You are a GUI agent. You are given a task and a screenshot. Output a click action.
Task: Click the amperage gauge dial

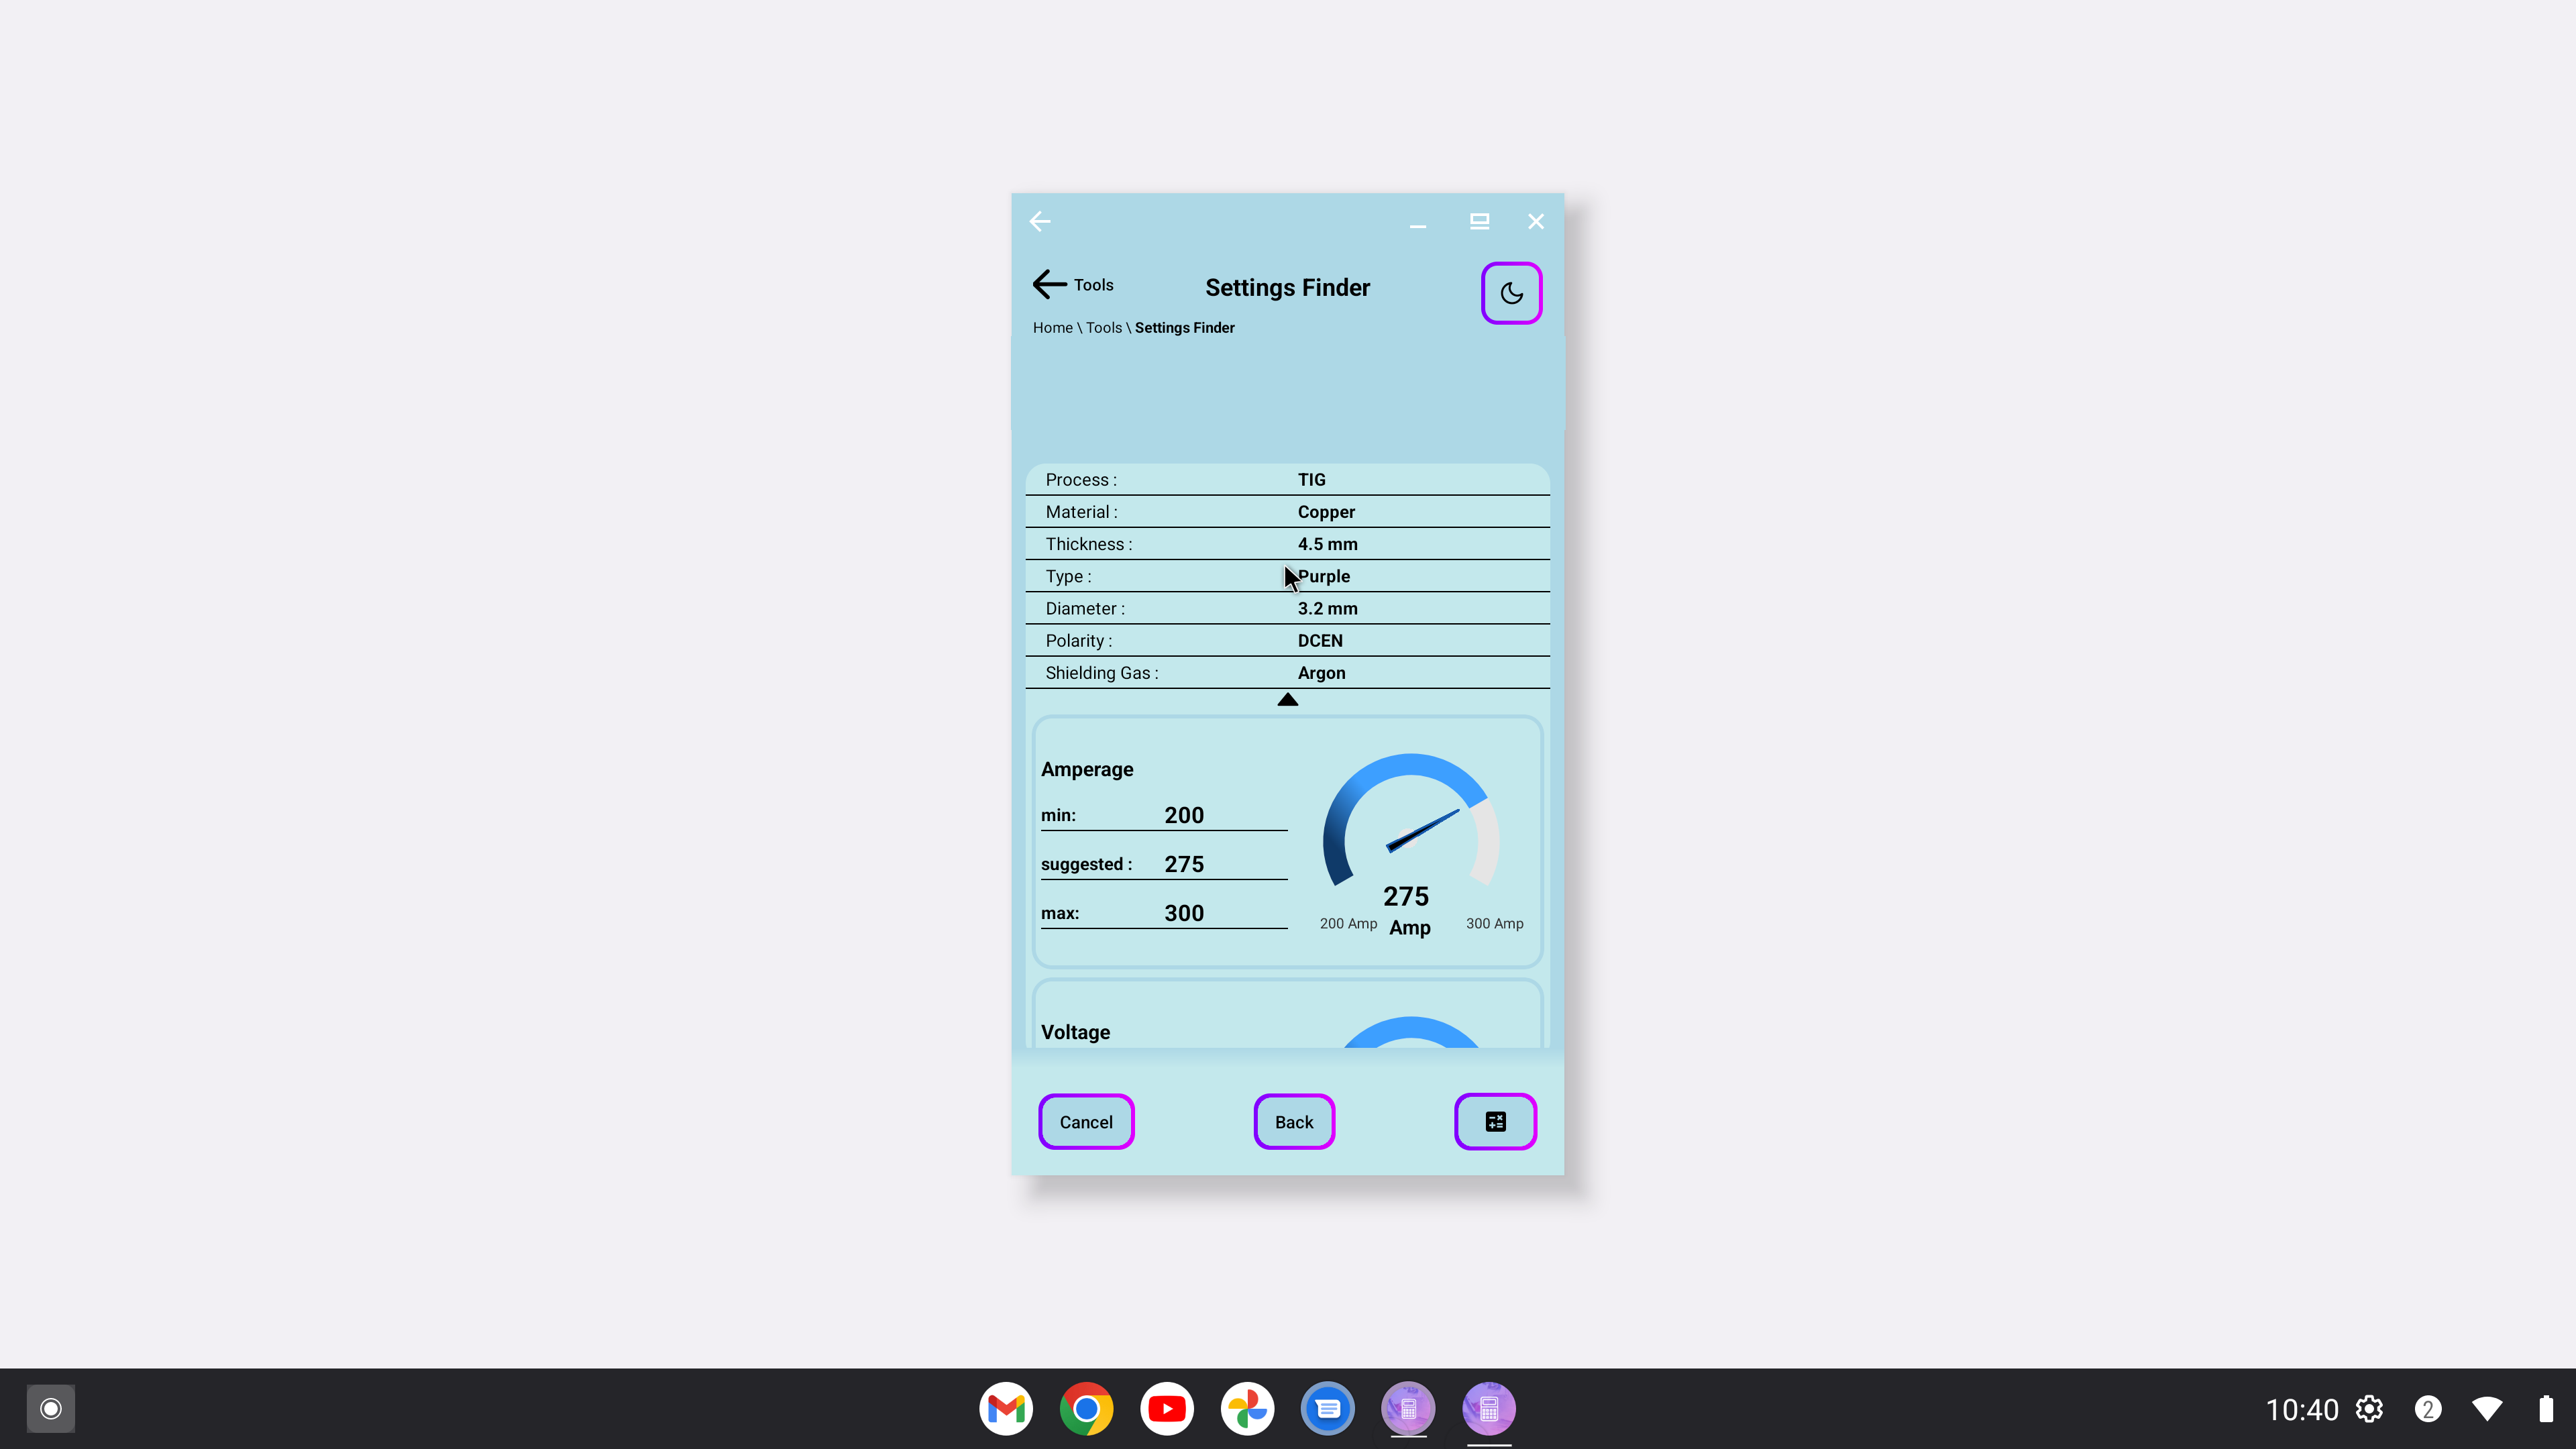pyautogui.click(x=1411, y=820)
